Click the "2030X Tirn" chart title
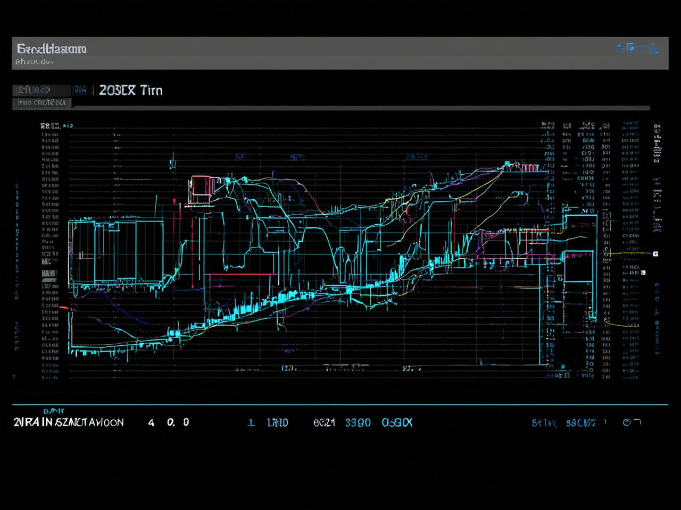 click(130, 90)
